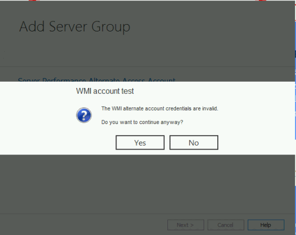This screenshot has height=235, width=296.
Task: Click the dimmed Next > button
Action: point(186,225)
